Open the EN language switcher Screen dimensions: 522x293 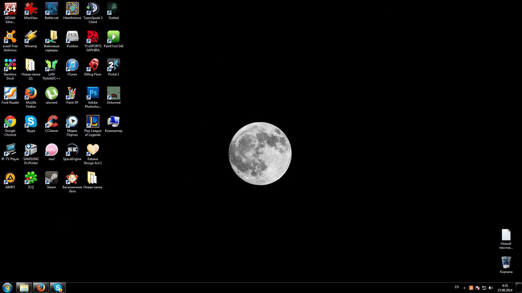pos(457,287)
